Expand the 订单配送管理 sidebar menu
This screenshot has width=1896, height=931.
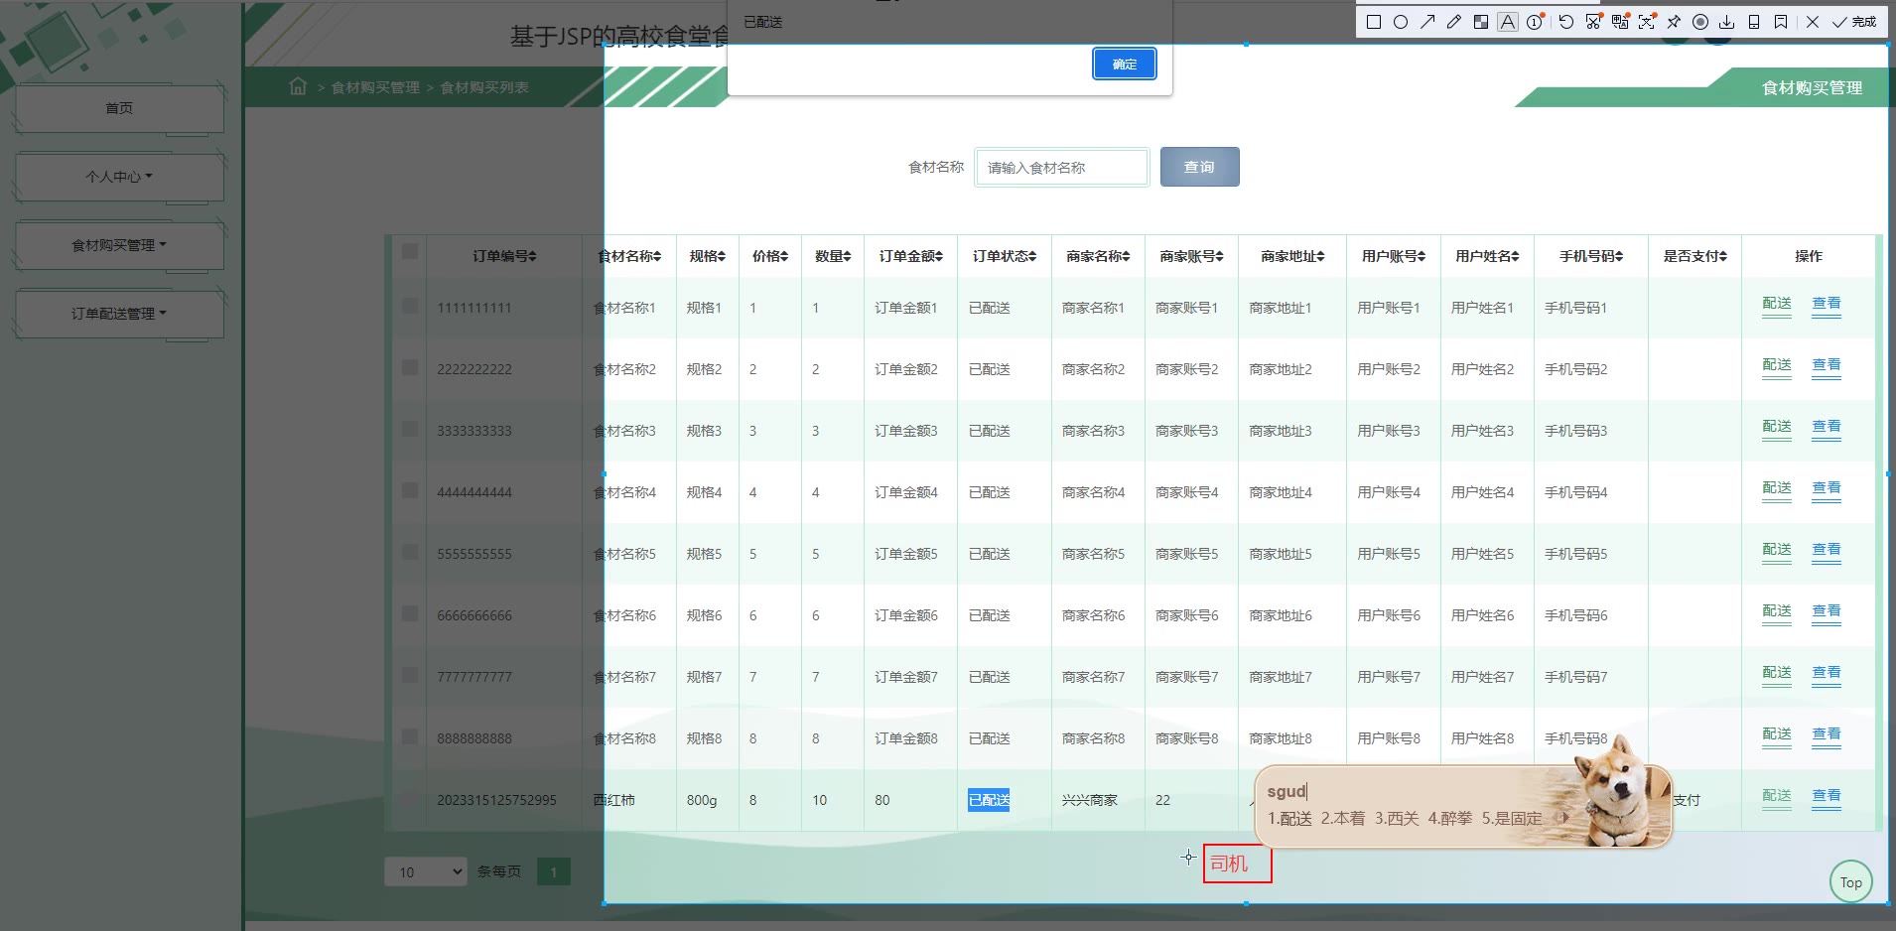point(119,314)
